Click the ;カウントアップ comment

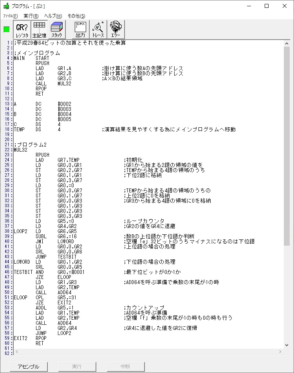[x=144, y=308]
